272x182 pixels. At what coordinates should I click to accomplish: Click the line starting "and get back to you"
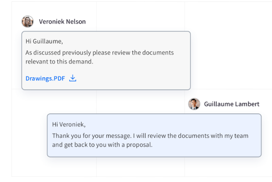pyautogui.click(x=102, y=145)
